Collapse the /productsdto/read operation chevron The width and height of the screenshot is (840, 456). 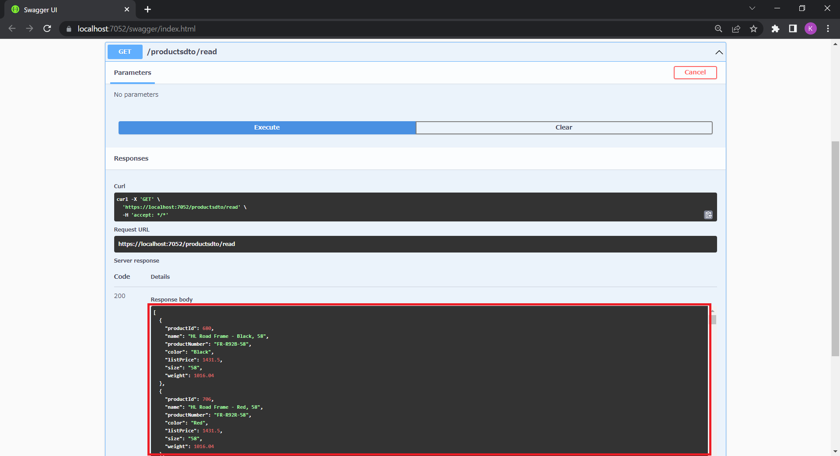pos(719,52)
